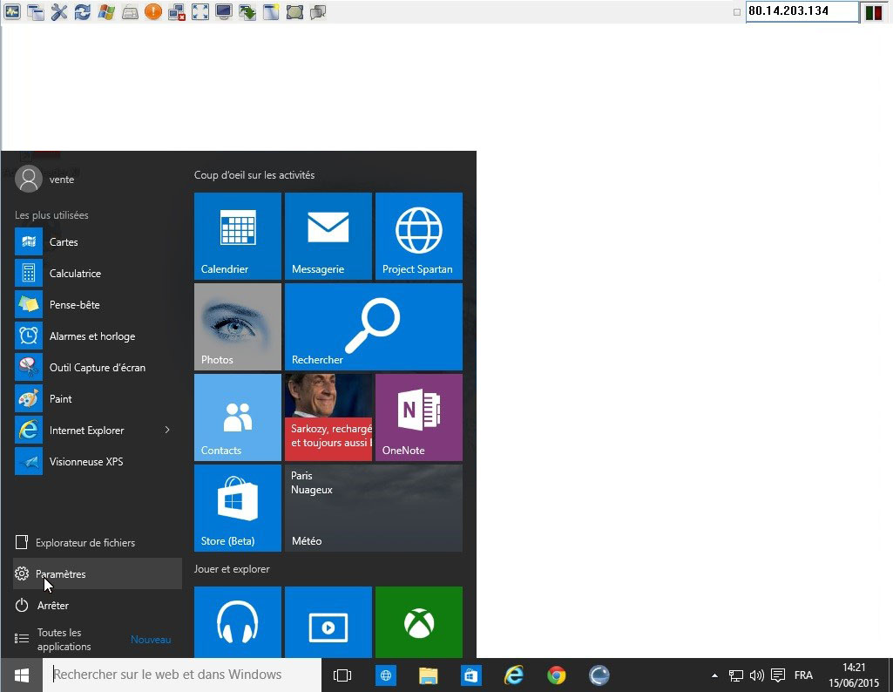893x692 pixels.
Task: Open the Photos tile thumbnail
Action: 237,327
